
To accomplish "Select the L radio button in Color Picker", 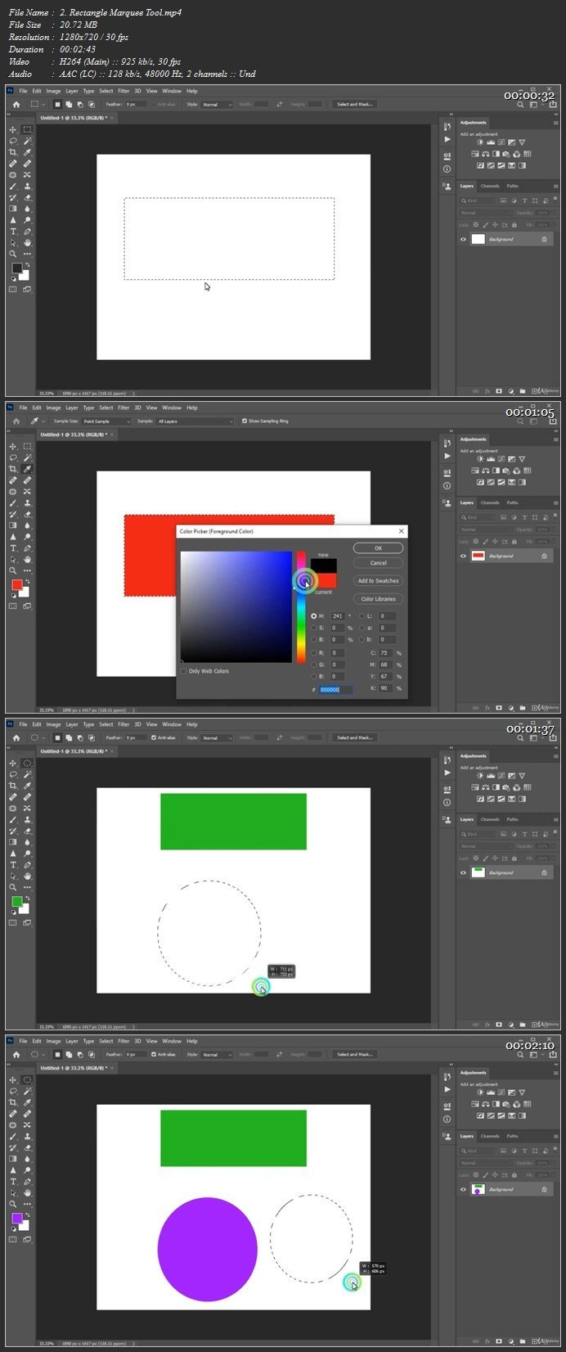I will click(362, 615).
